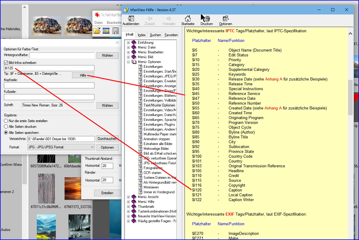Expand the Tastenkombinationen tree node
This screenshot has height=240, width=359.
128,211
